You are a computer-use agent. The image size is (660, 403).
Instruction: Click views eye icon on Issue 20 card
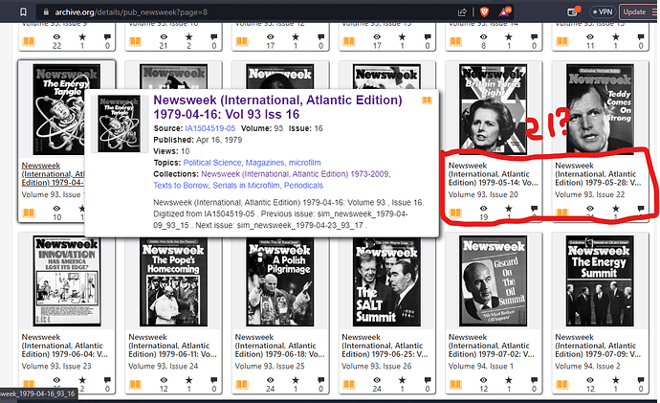pos(484,208)
